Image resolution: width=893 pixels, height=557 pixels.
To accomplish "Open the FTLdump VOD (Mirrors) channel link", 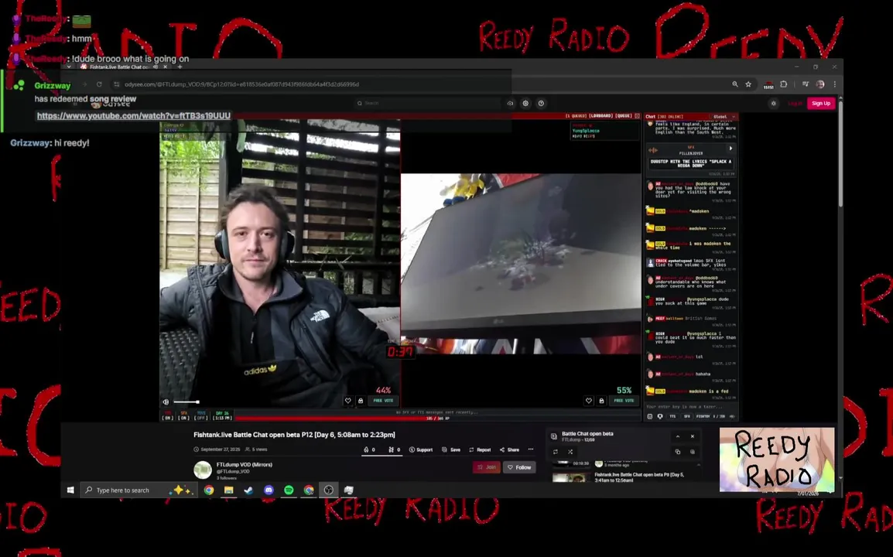I will (x=245, y=465).
